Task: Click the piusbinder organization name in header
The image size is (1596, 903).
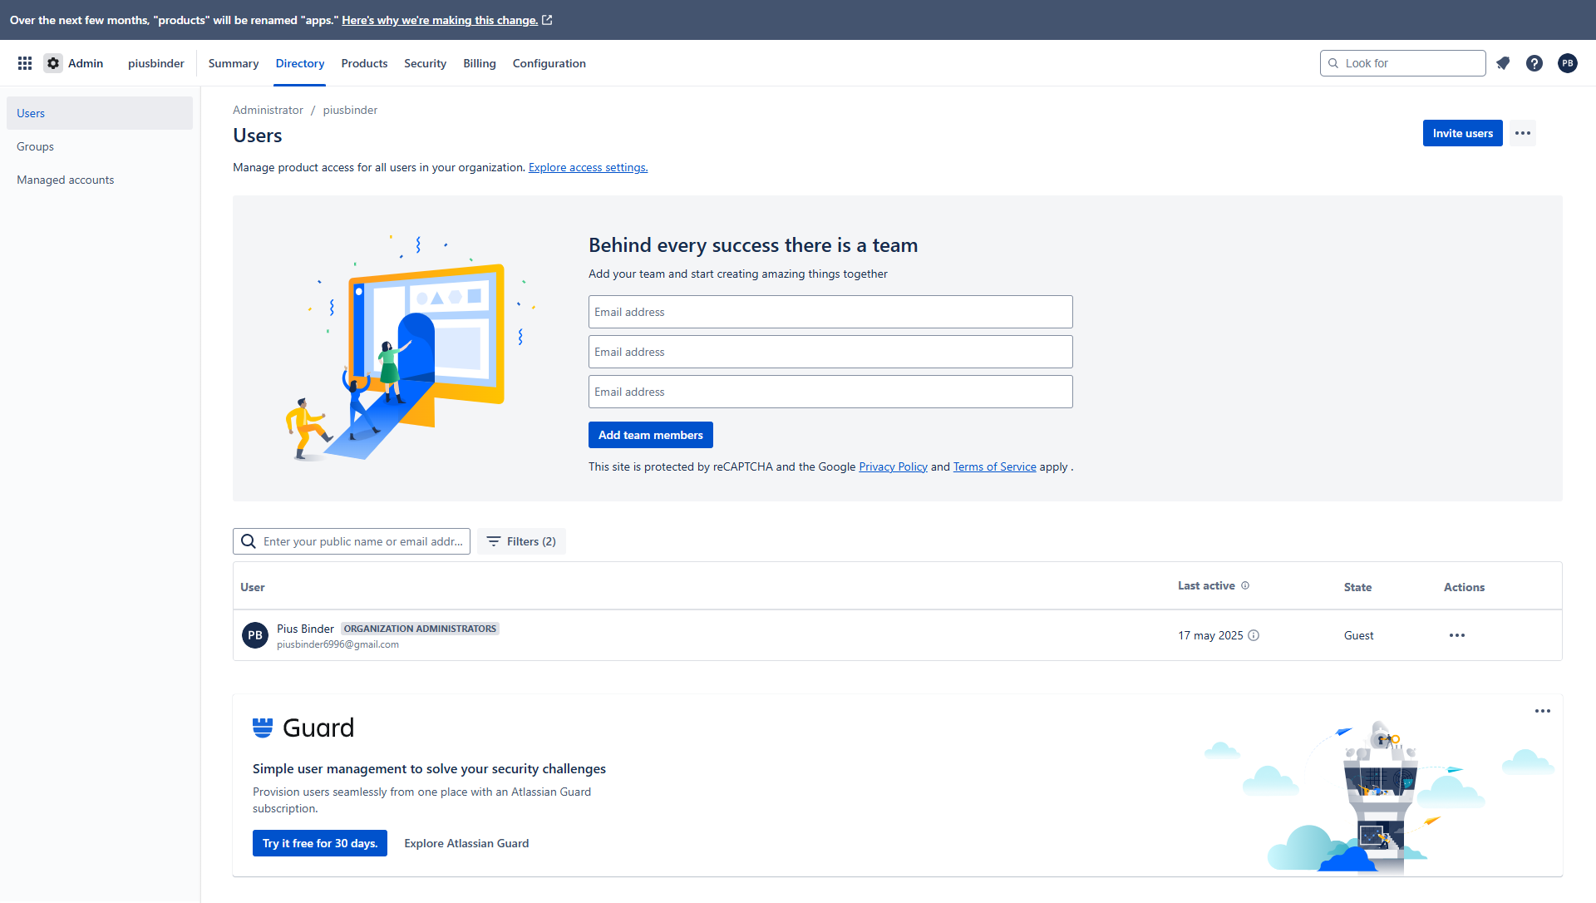Action: [156, 63]
